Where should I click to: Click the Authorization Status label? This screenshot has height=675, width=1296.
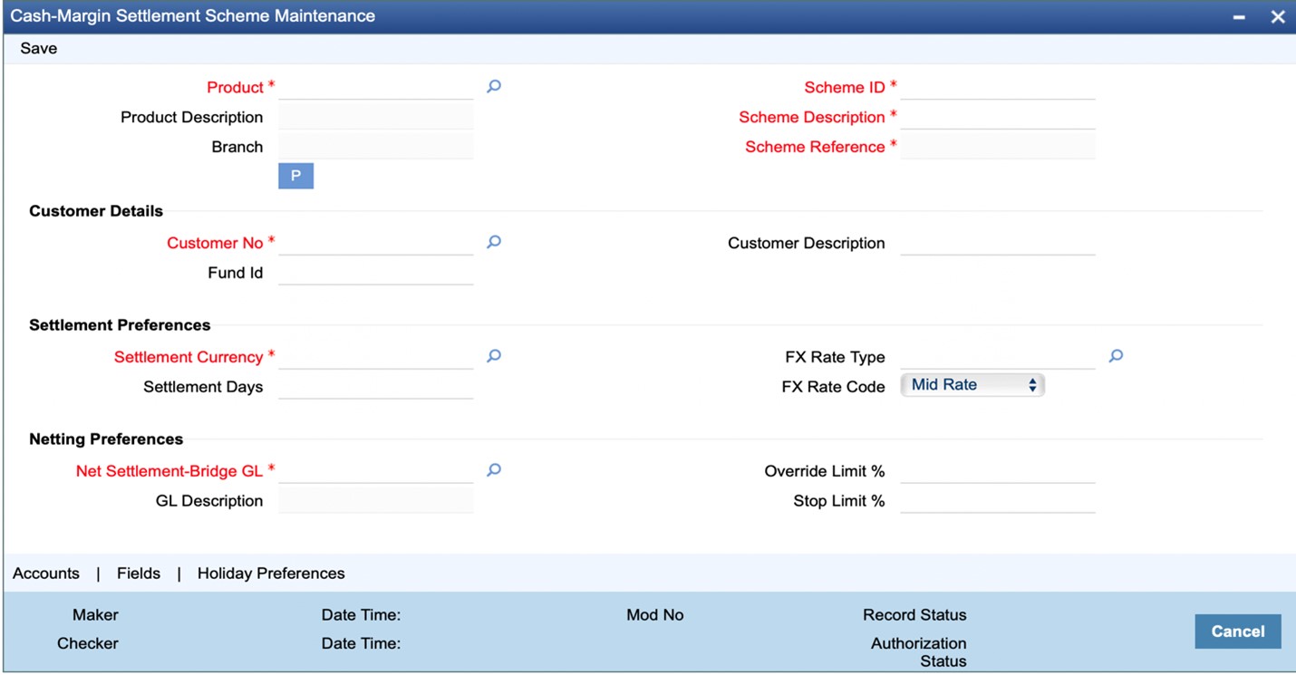pos(919,652)
